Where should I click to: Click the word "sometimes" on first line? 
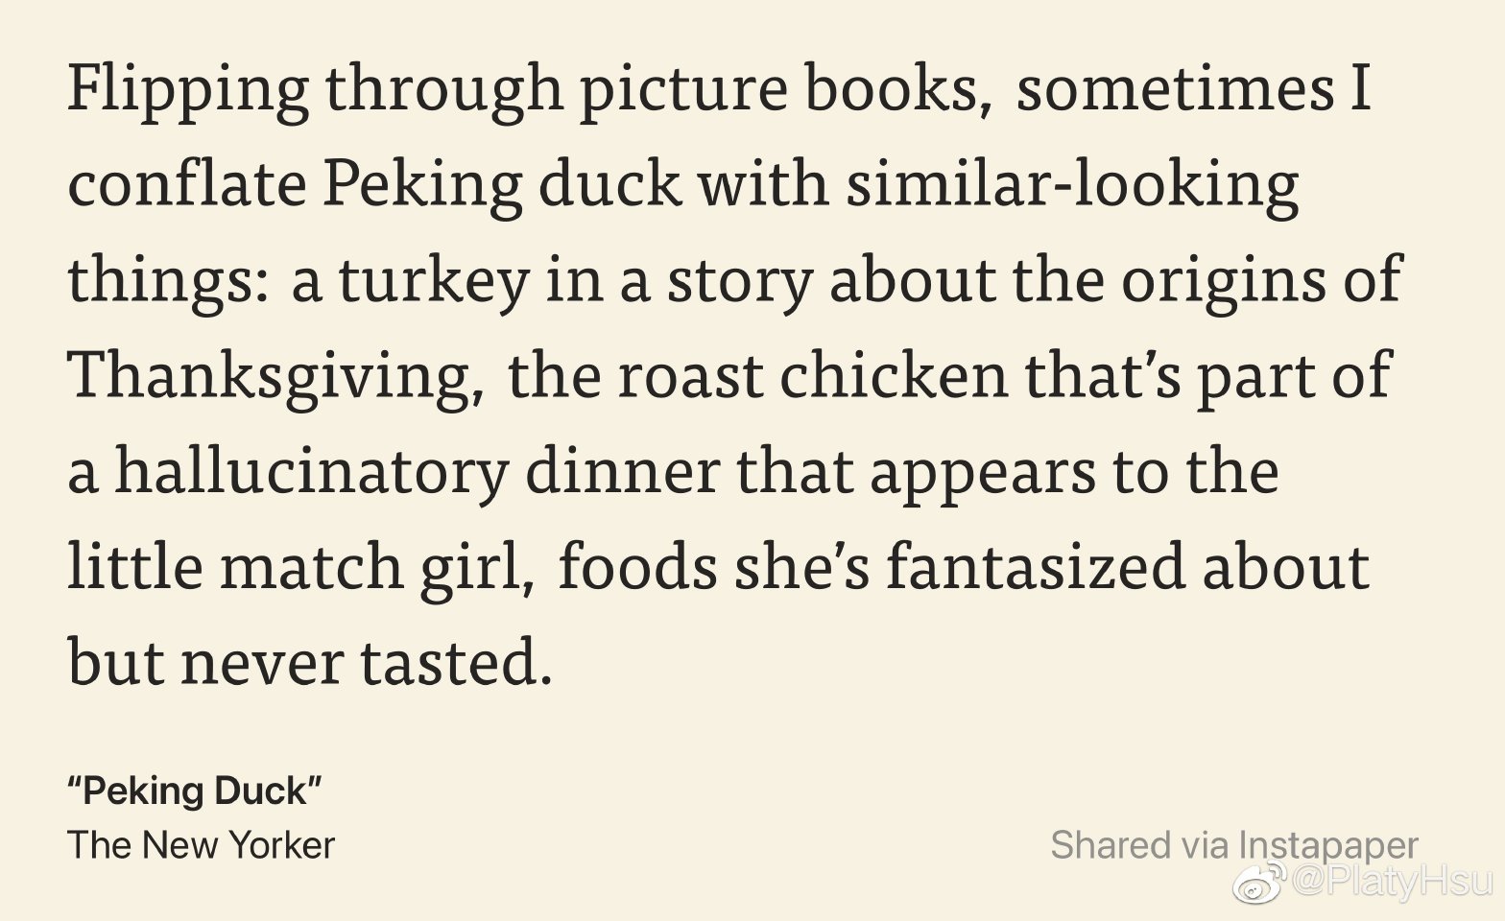click(x=1164, y=90)
